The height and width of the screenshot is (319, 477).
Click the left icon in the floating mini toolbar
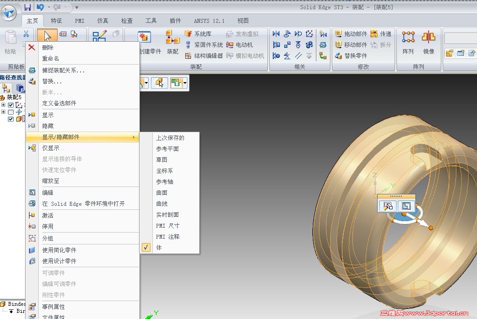388,206
